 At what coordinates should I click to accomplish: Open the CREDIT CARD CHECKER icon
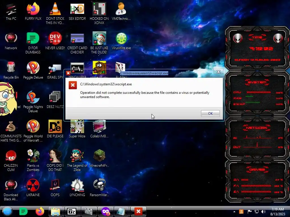point(77,43)
